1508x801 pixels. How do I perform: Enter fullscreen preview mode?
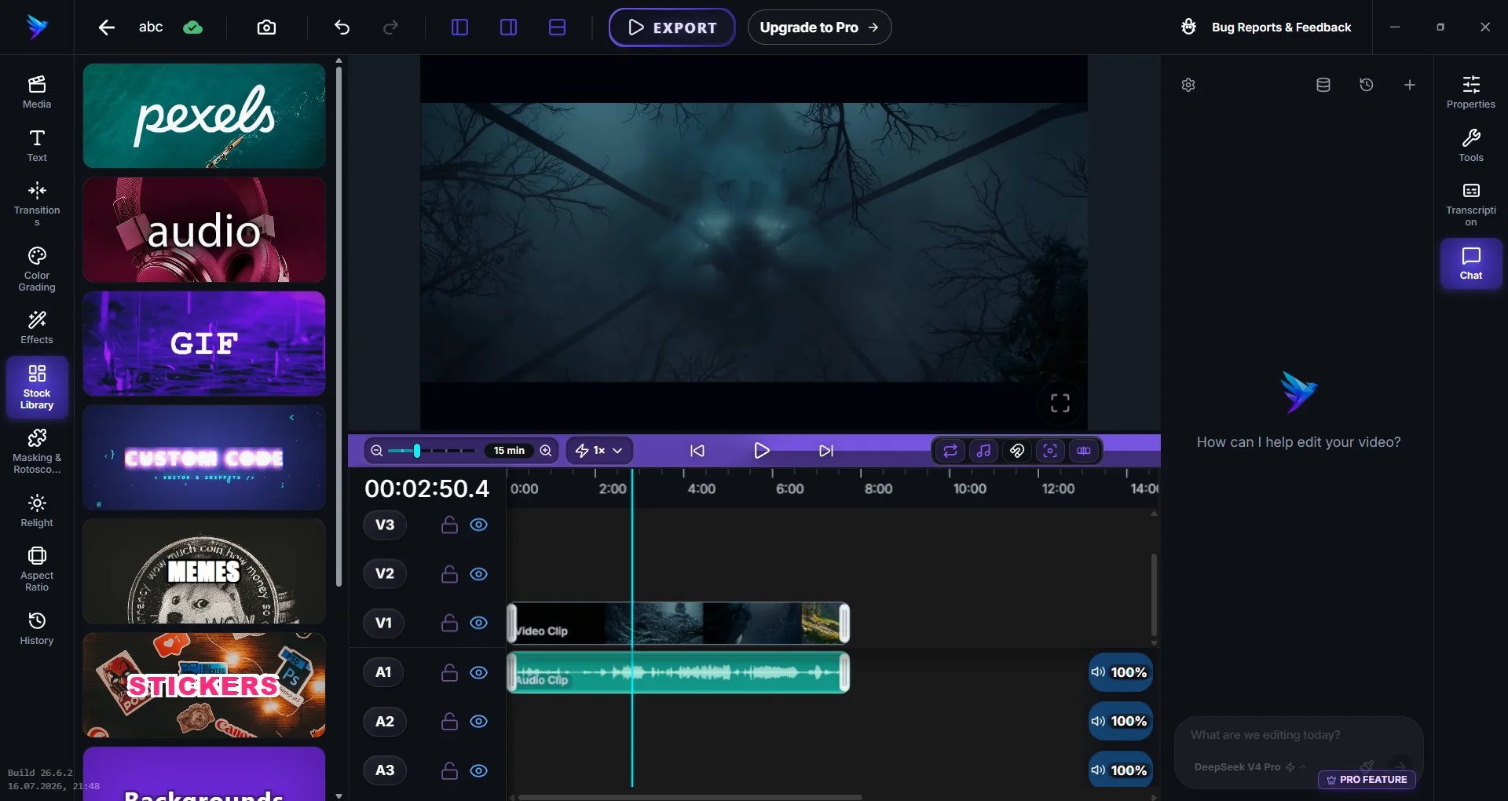pyautogui.click(x=1060, y=403)
